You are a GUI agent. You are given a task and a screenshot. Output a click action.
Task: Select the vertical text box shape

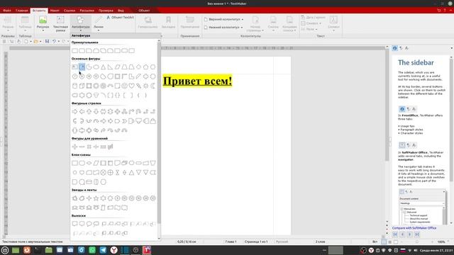pyautogui.click(x=82, y=67)
